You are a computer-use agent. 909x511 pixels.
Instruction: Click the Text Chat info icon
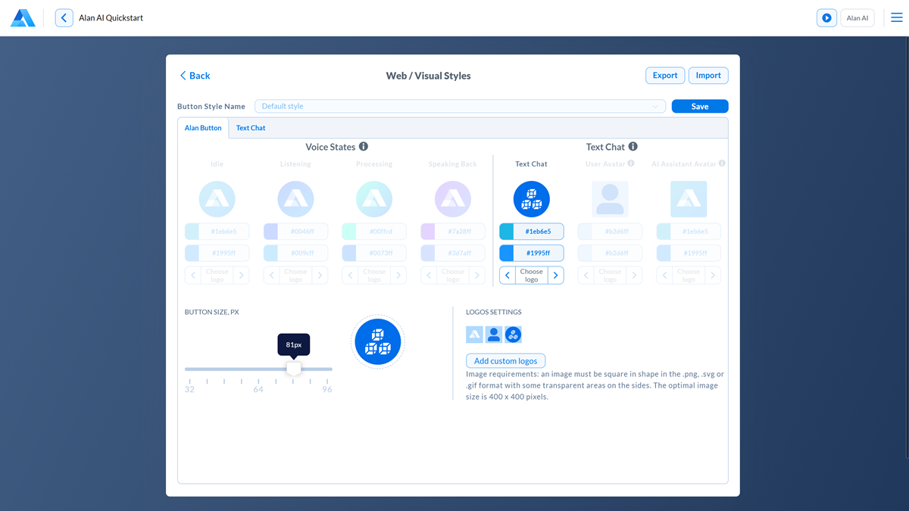coord(633,147)
